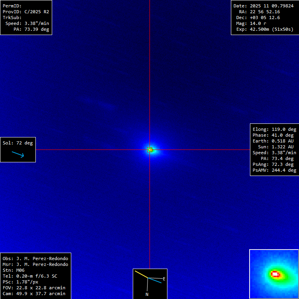Click the Sol: 72 deg label
The height and width of the screenshot is (299, 299).
click(18, 143)
